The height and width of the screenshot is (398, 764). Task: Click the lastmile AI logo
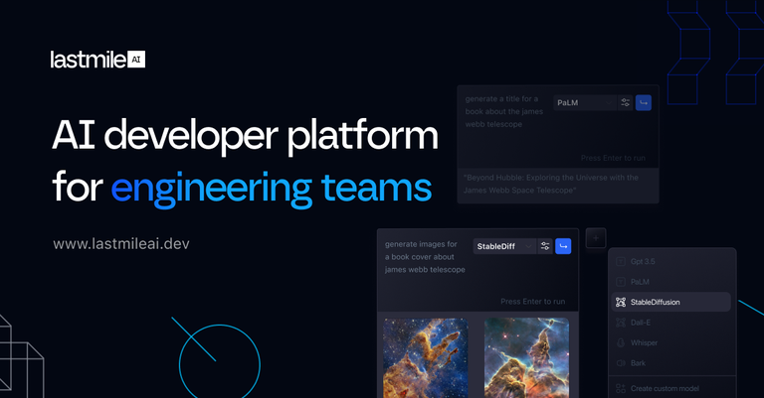[97, 60]
